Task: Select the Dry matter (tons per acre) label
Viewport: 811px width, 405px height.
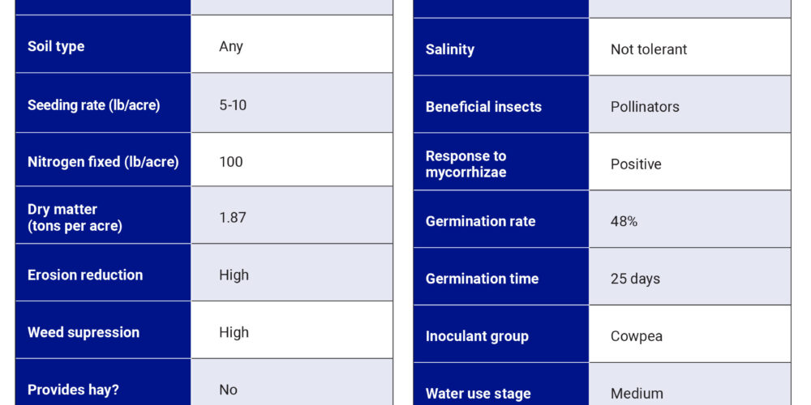Action: point(75,218)
